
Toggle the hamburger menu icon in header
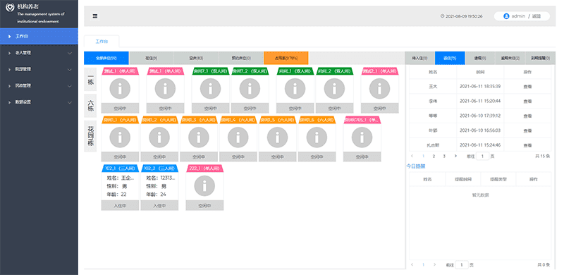coord(95,16)
